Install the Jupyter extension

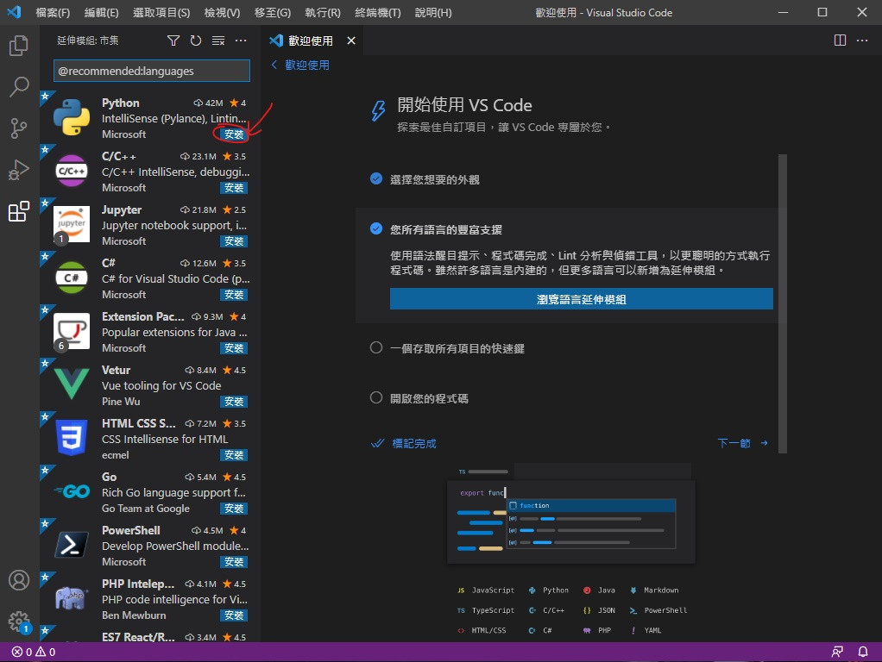point(233,241)
